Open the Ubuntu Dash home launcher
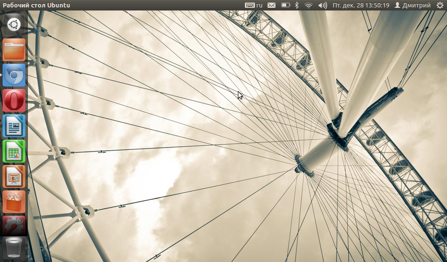 click(14, 24)
